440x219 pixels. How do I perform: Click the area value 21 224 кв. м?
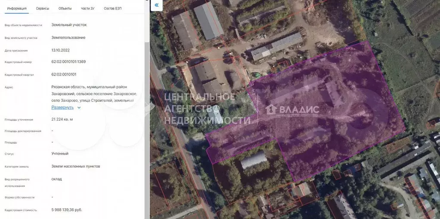62,119
